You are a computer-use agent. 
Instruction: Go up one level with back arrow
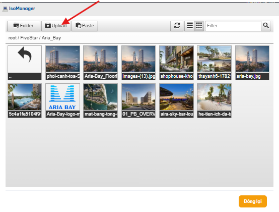coord(25,63)
